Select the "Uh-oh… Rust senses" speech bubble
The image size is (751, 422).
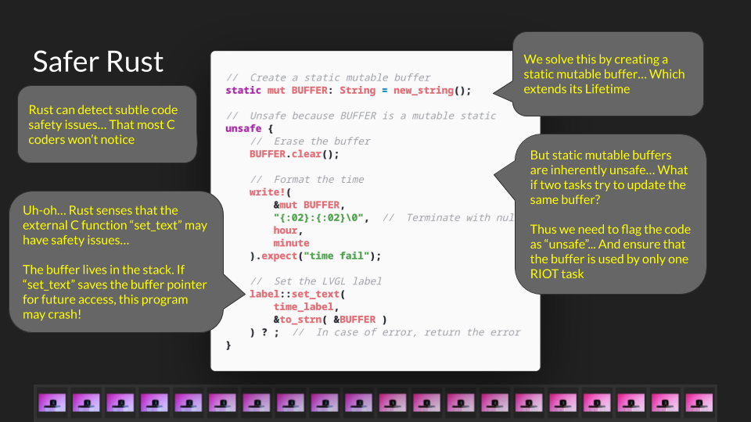113,260
